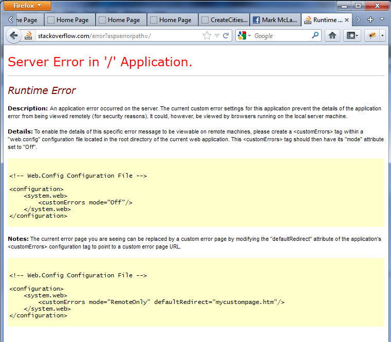Bookmark this page with the star icon
This screenshot has width=391, height=342.
[207, 36]
